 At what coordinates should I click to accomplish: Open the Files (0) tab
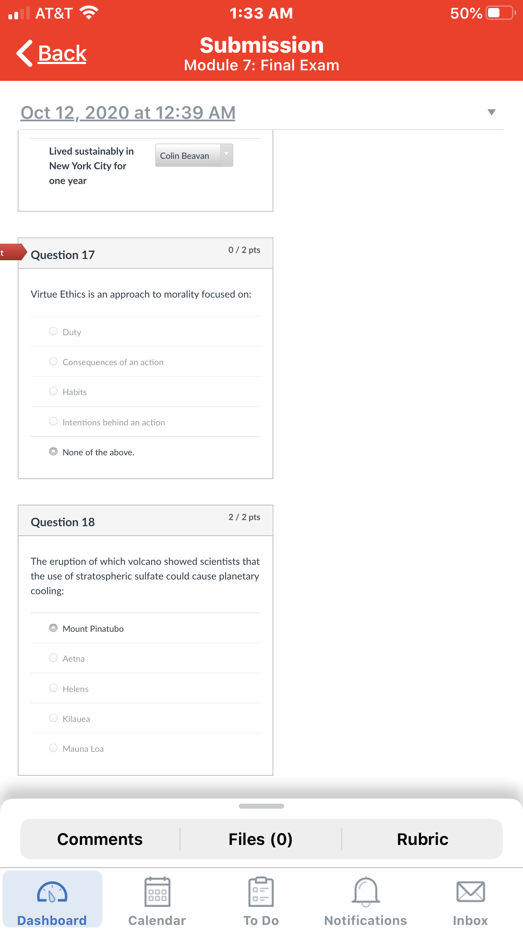click(x=261, y=839)
